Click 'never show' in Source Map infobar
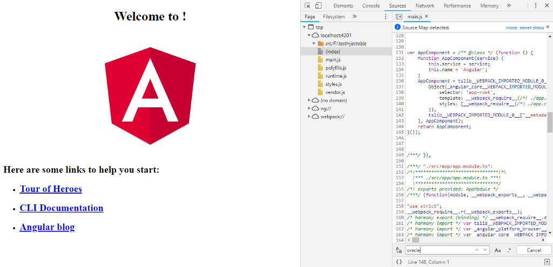Screen dimensions: 553x267 point(532,28)
